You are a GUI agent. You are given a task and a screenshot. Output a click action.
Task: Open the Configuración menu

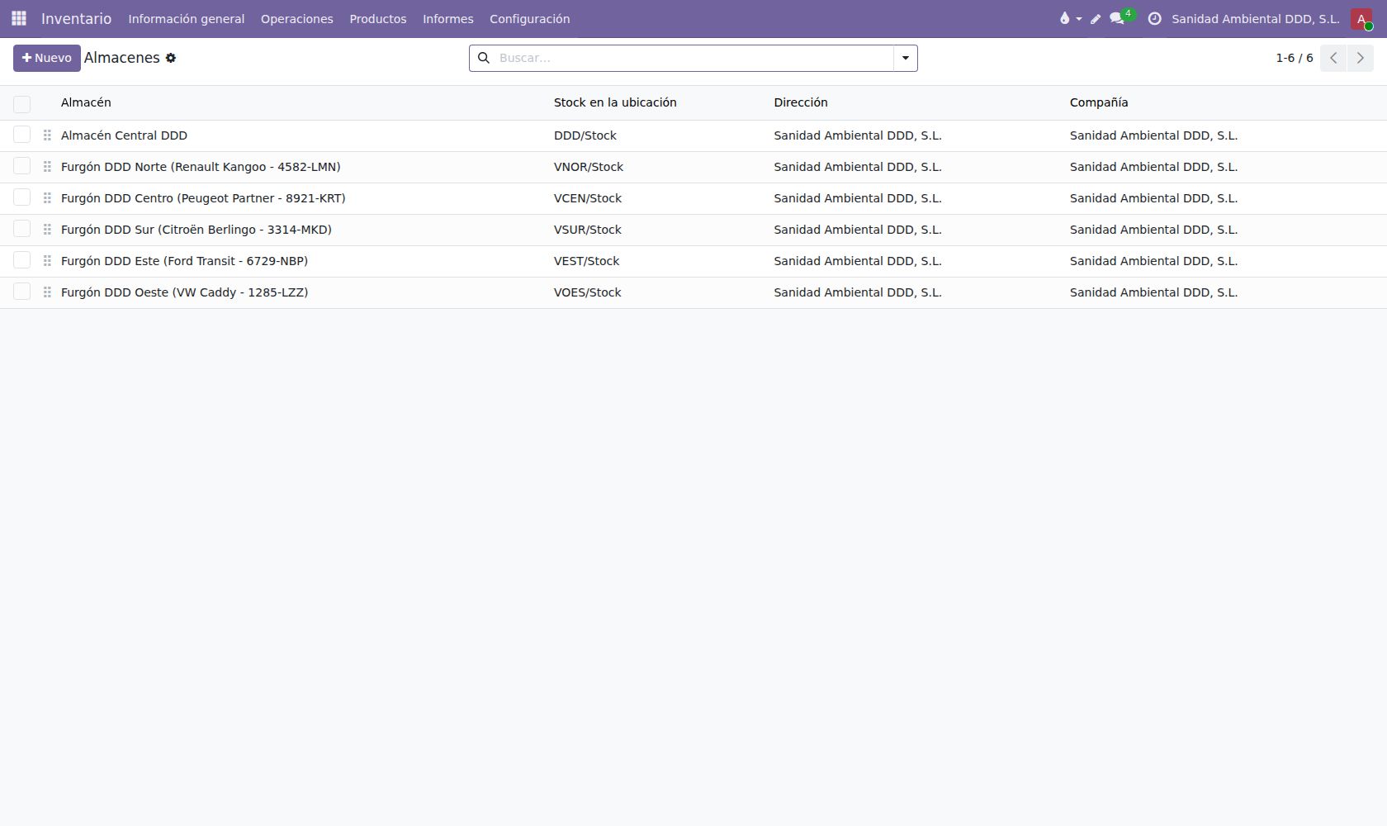click(530, 19)
